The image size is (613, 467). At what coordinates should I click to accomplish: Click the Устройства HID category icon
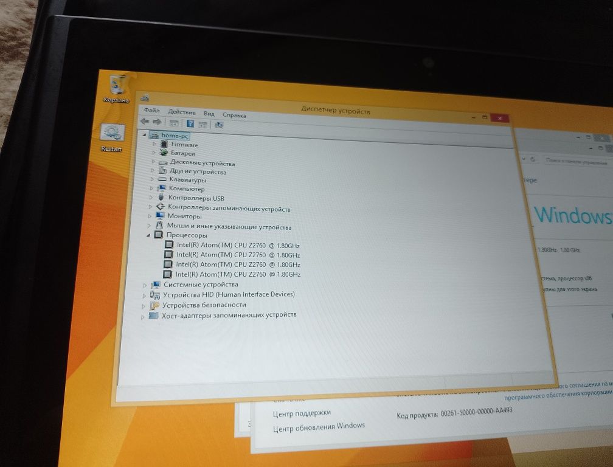155,294
